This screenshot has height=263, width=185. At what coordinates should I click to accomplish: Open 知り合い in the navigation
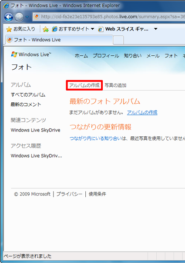click(x=133, y=56)
